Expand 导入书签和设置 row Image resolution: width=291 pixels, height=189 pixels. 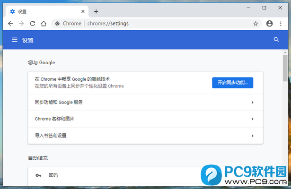pos(145,136)
